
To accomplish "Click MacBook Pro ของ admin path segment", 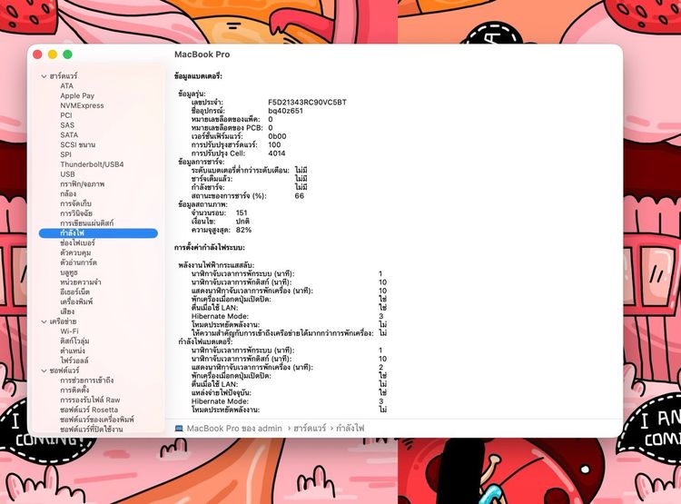I will [234, 429].
